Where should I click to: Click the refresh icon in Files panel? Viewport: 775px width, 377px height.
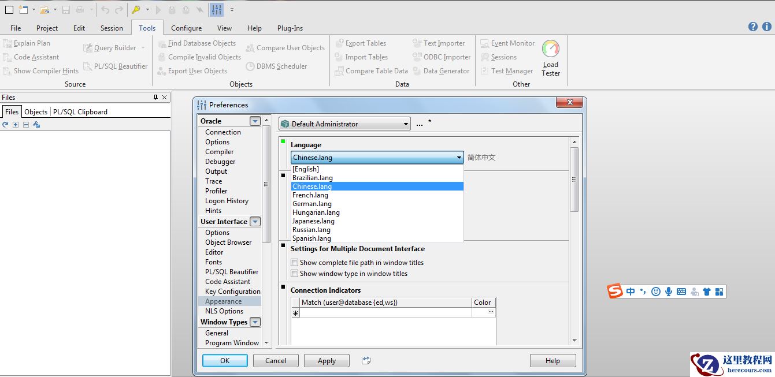(5, 125)
